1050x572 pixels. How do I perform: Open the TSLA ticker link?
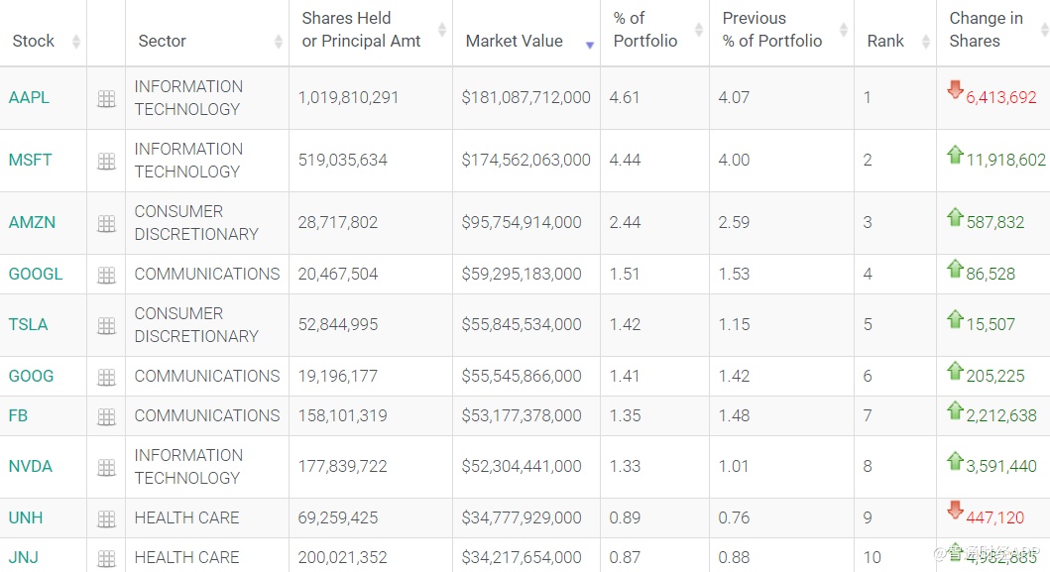tap(28, 324)
